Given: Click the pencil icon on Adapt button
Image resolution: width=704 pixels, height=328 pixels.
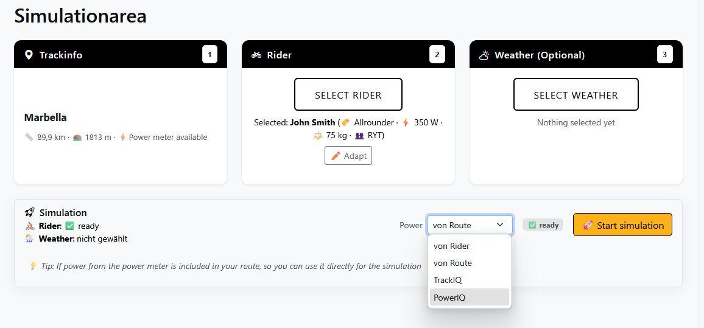Looking at the screenshot, I should click(336, 156).
